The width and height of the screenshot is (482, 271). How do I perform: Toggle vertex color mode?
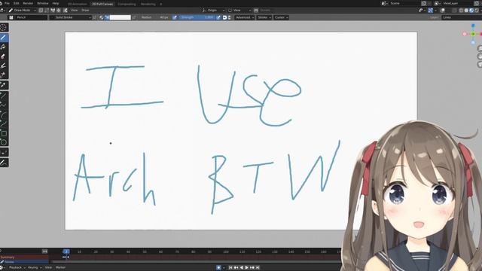click(x=107, y=17)
